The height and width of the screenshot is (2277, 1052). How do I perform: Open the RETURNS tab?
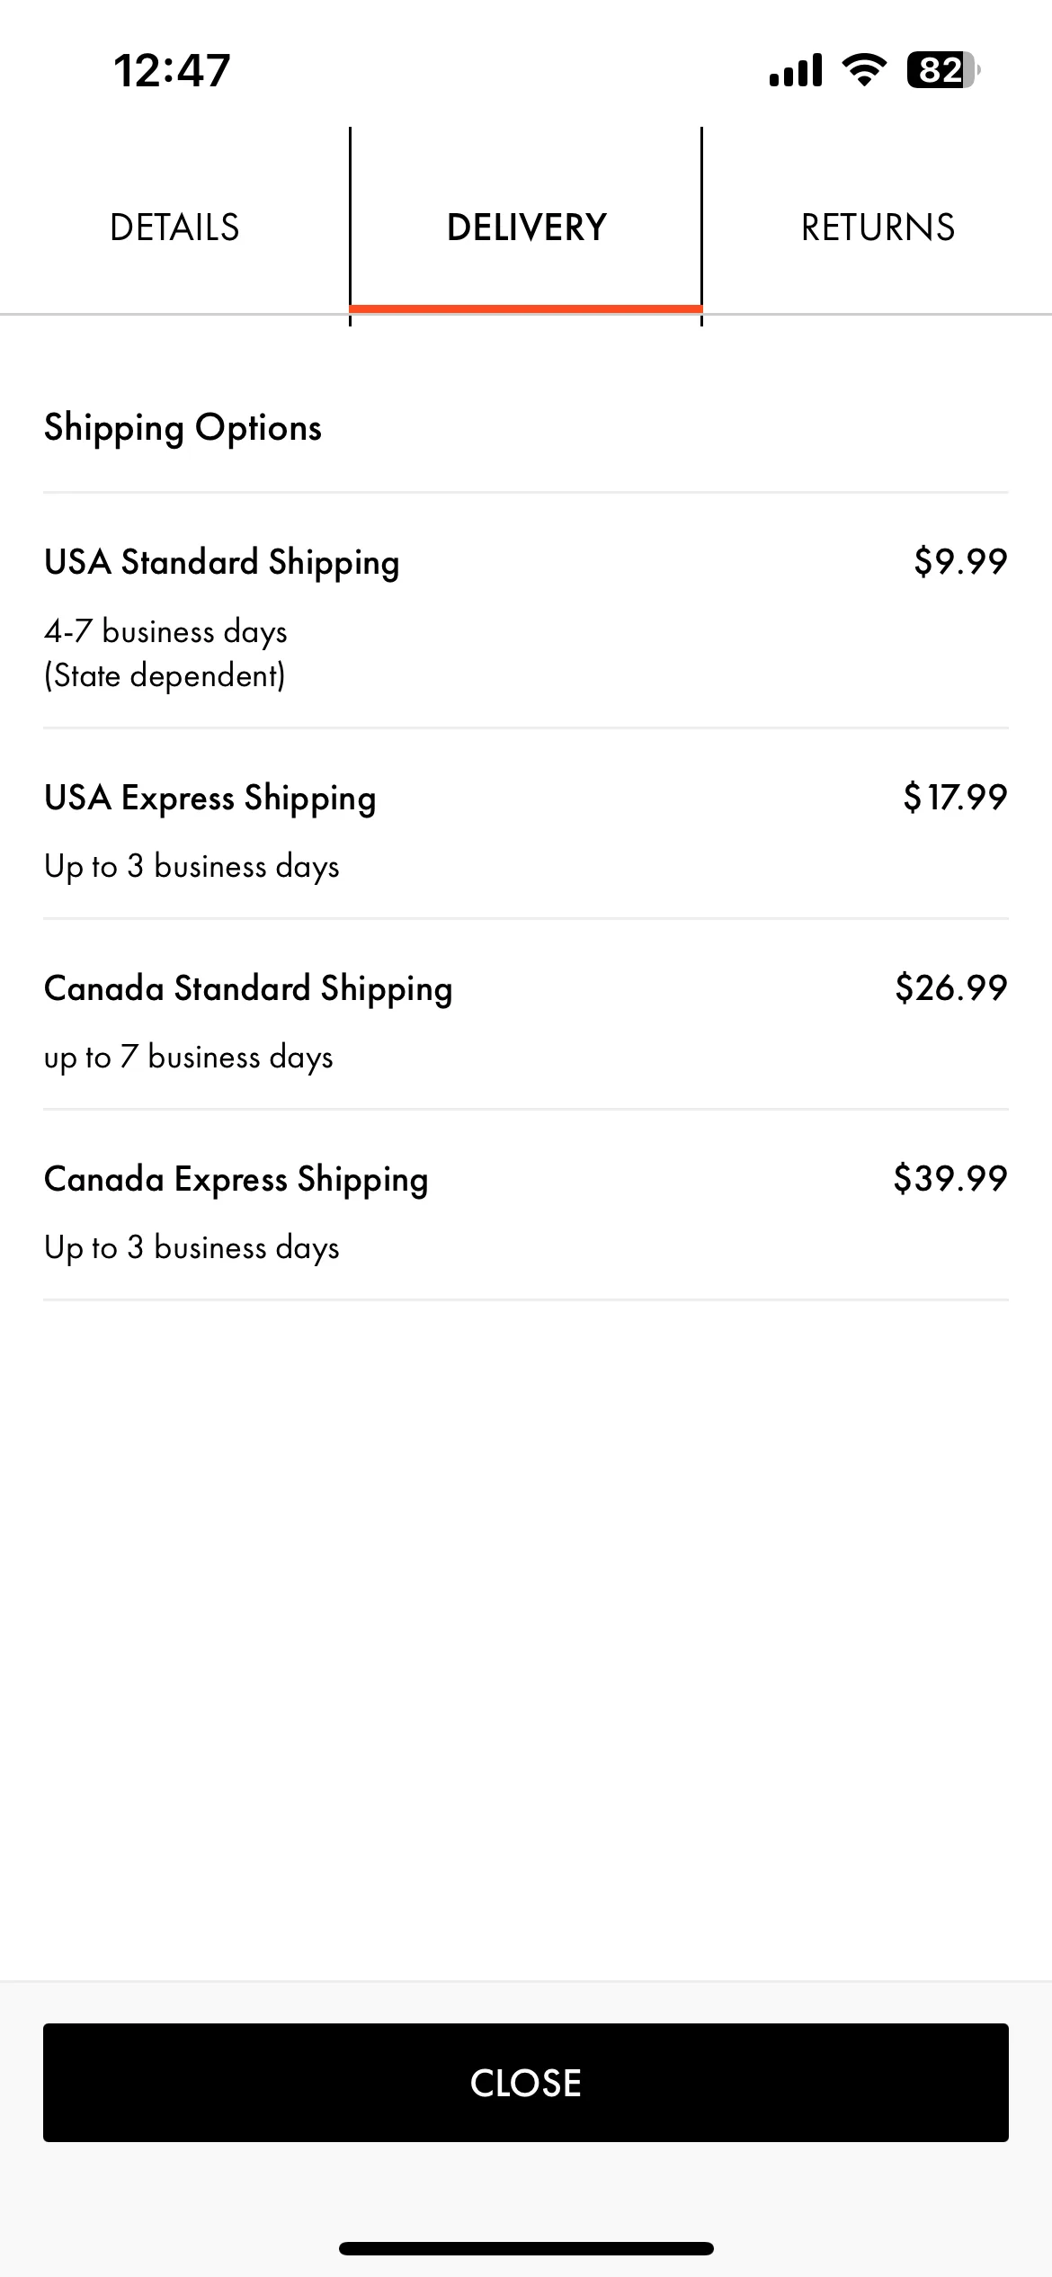[878, 227]
